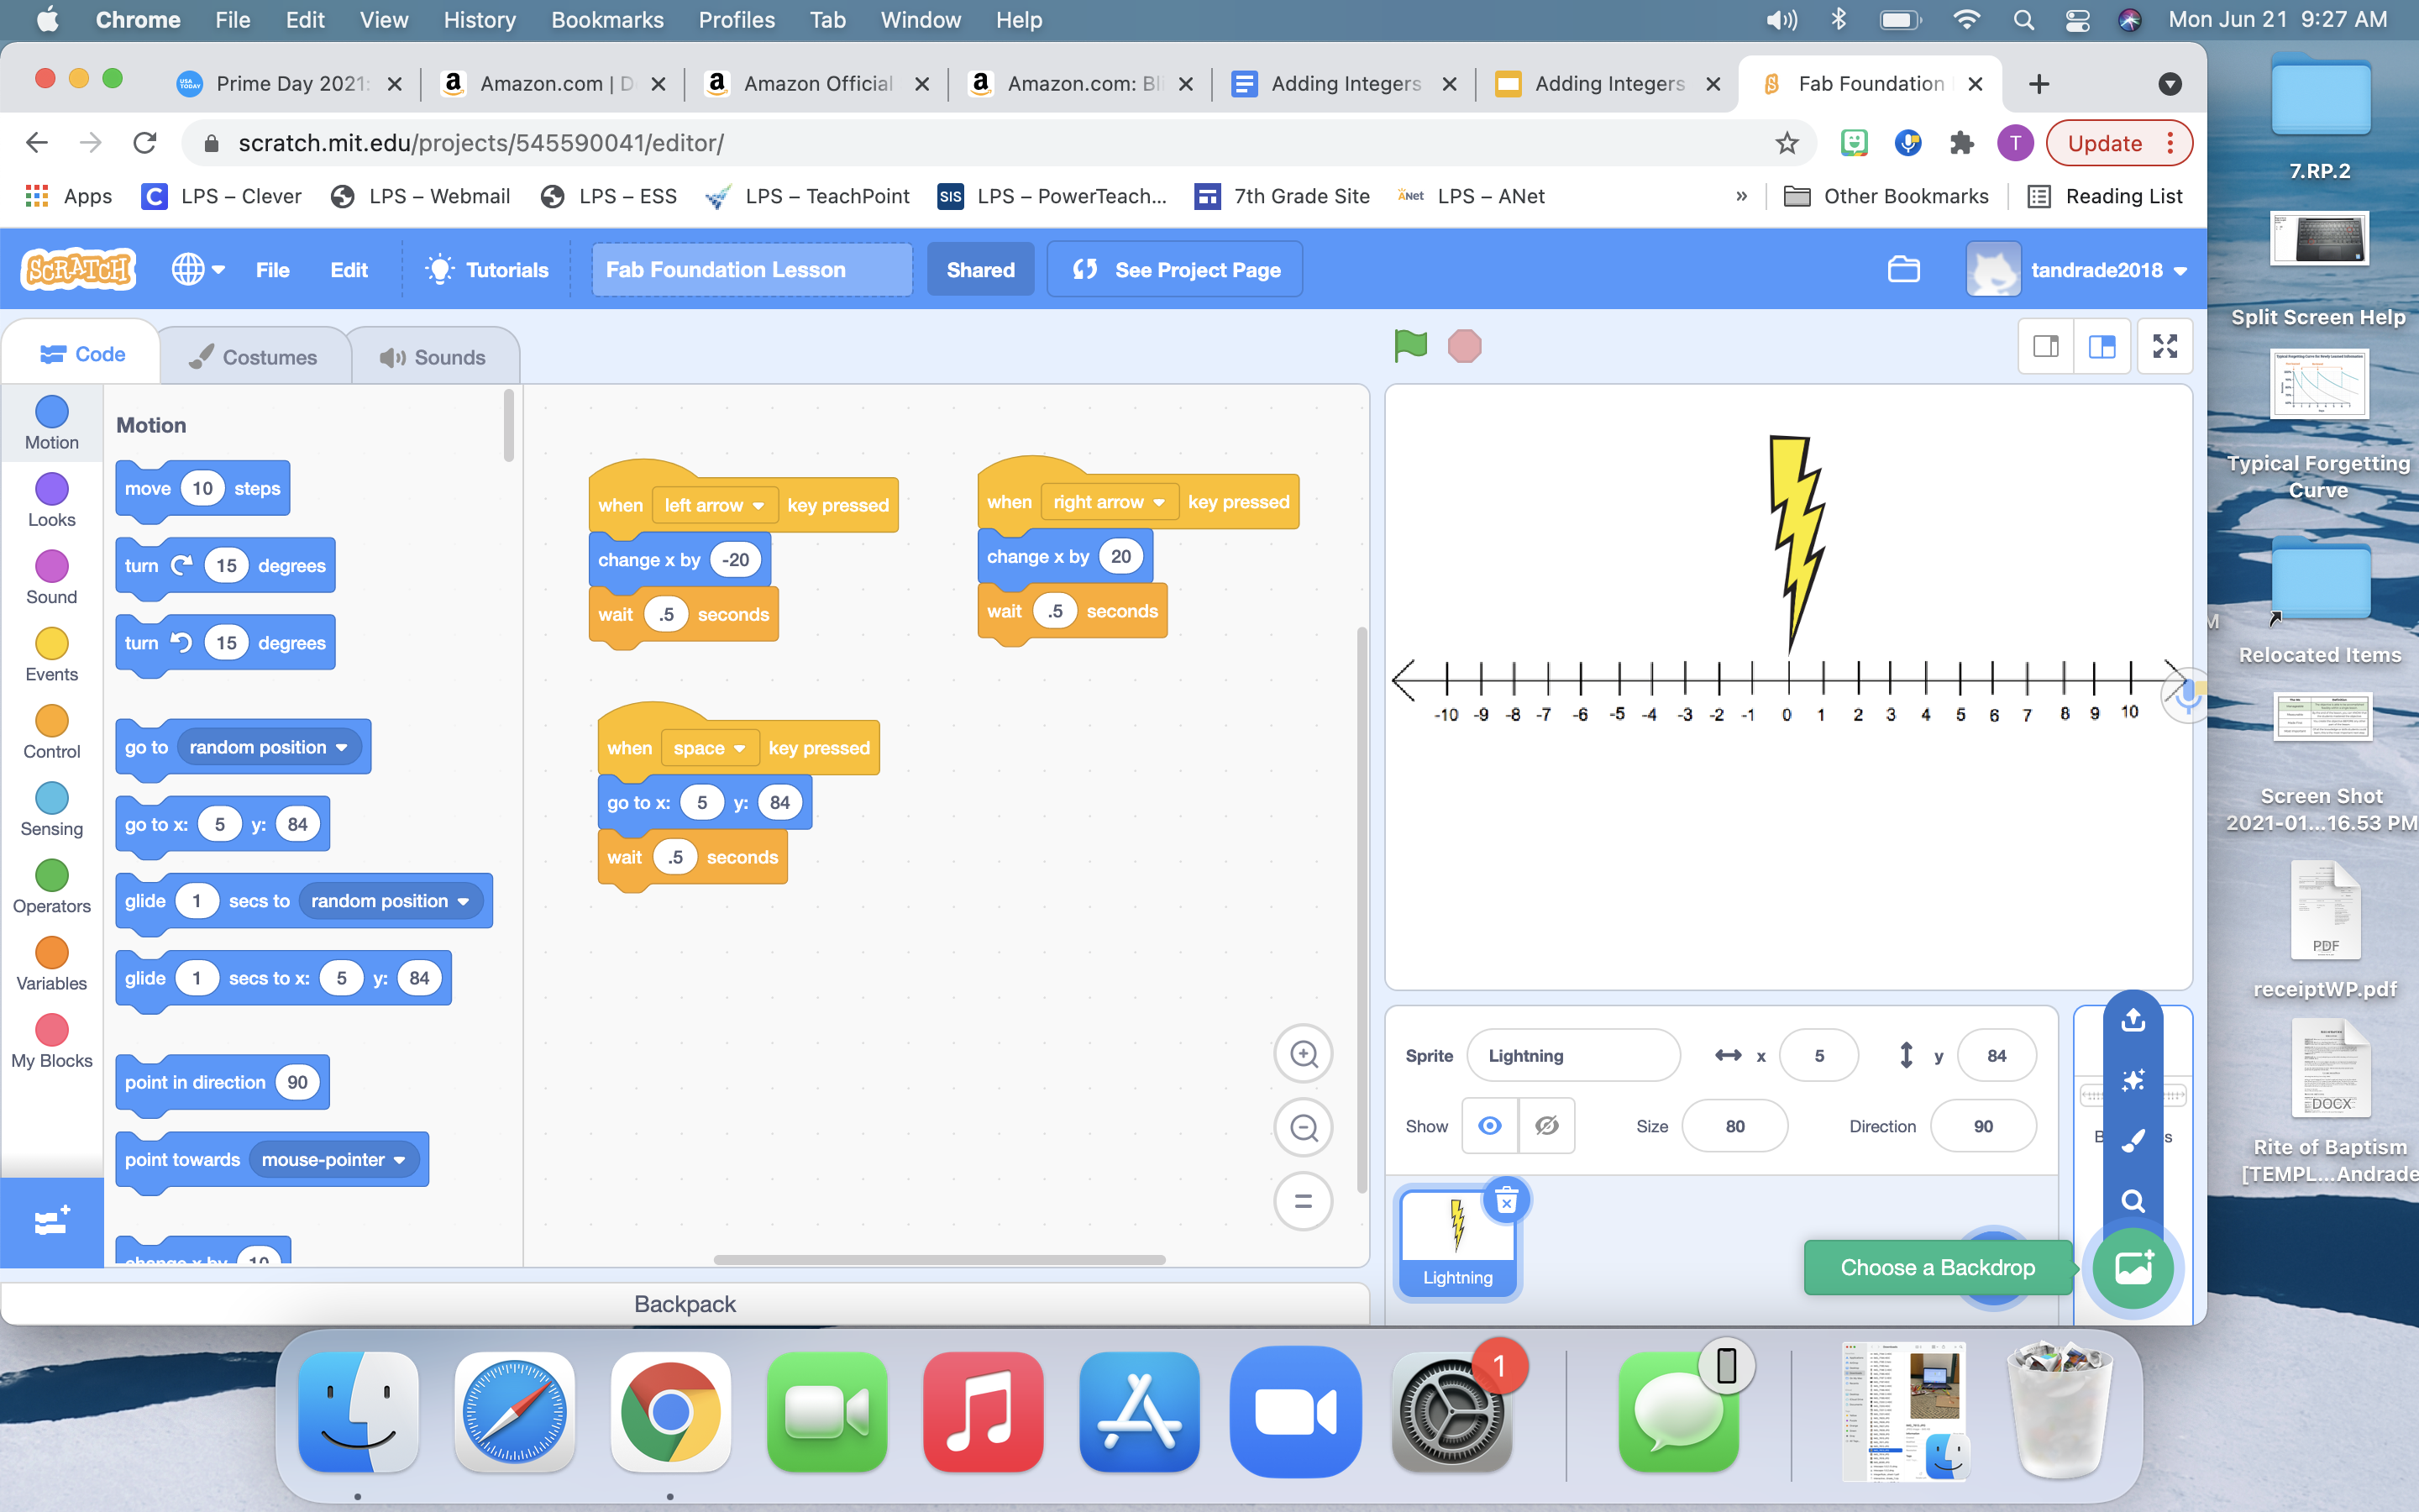Select the Events block category
The width and height of the screenshot is (2419, 1512).
52,656
